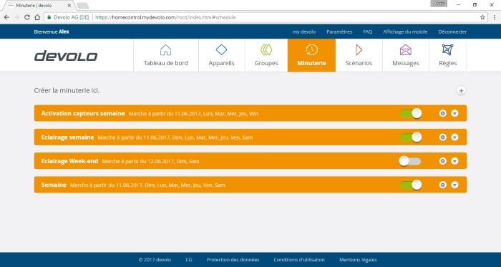Viewport: 501px width, 267px height.
Task: Open settings gear for Eclairage Week-end
Action: coord(442,161)
